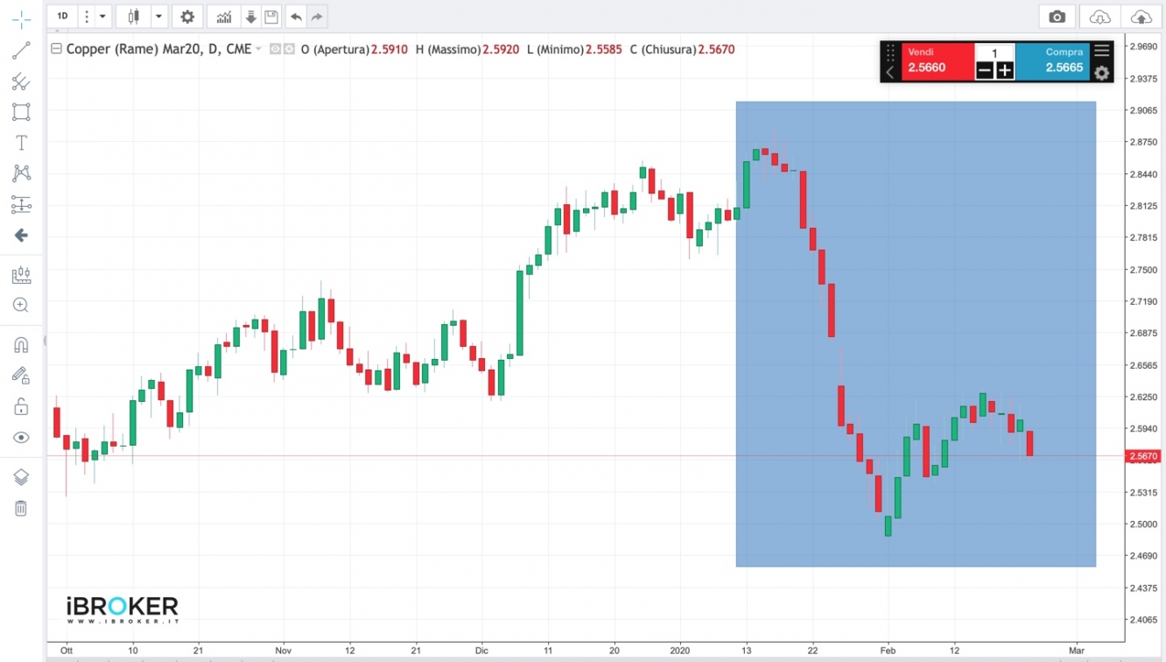Select the blue rectangle drawing on chart
The height and width of the screenshot is (662, 1166).
click(916, 334)
